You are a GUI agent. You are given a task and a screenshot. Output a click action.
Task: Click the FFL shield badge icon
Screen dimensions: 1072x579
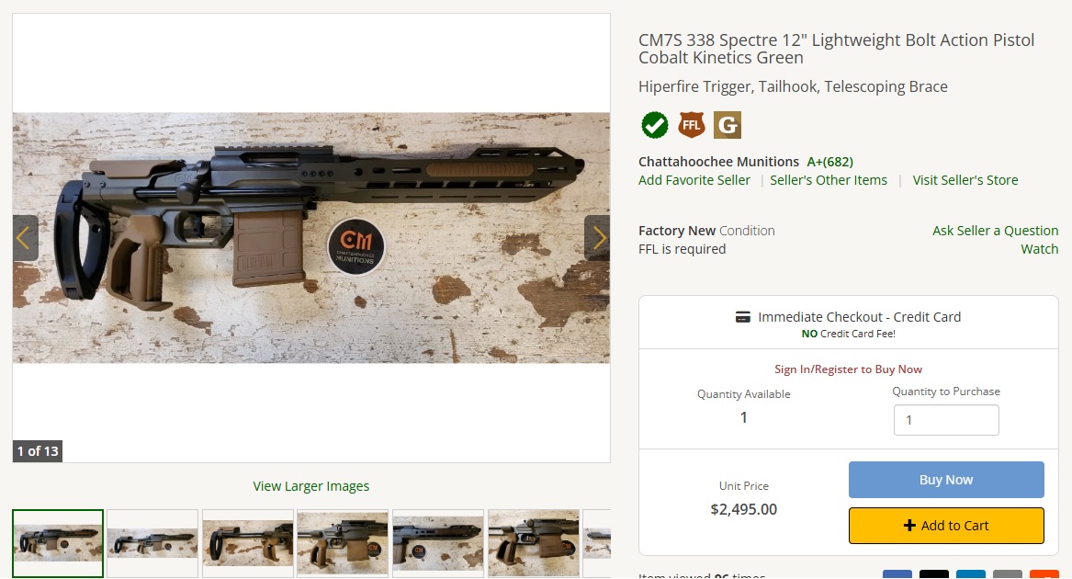tap(691, 125)
